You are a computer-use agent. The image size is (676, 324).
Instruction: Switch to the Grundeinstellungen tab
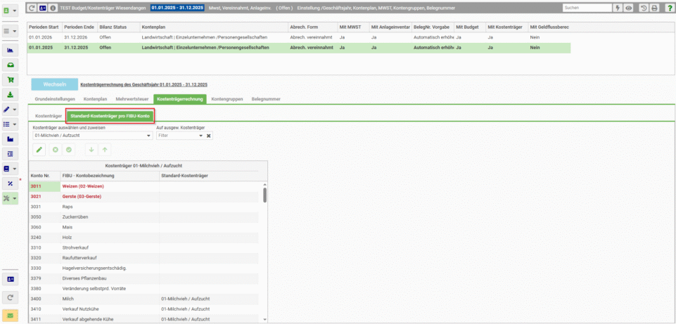(55, 99)
